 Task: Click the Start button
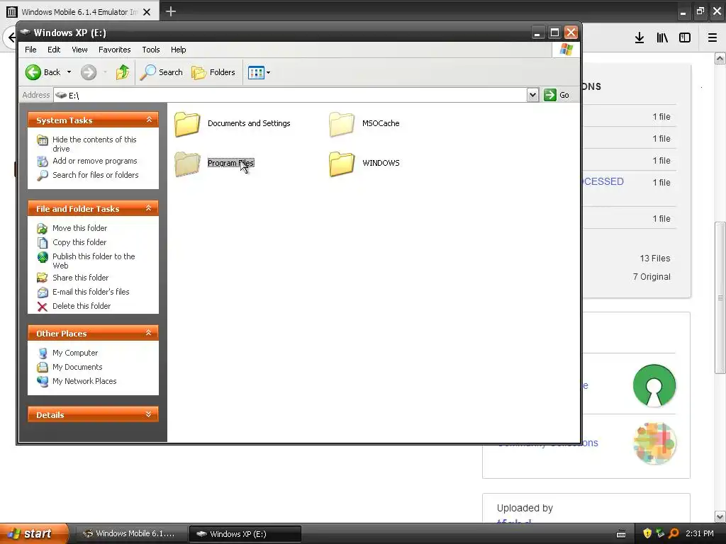[34, 533]
